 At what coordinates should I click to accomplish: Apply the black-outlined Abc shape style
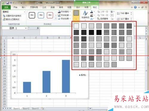(x=32, y=15)
